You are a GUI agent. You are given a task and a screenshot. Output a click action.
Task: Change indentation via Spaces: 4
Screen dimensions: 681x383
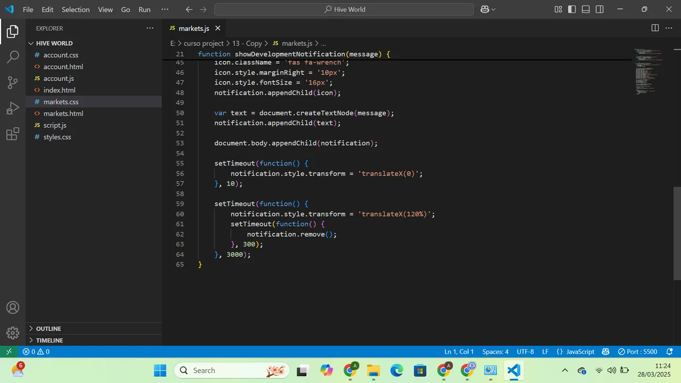[x=495, y=352]
